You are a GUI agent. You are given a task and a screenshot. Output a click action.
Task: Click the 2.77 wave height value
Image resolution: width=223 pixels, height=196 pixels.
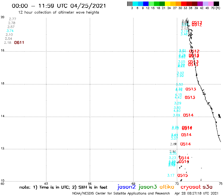[13, 19]
